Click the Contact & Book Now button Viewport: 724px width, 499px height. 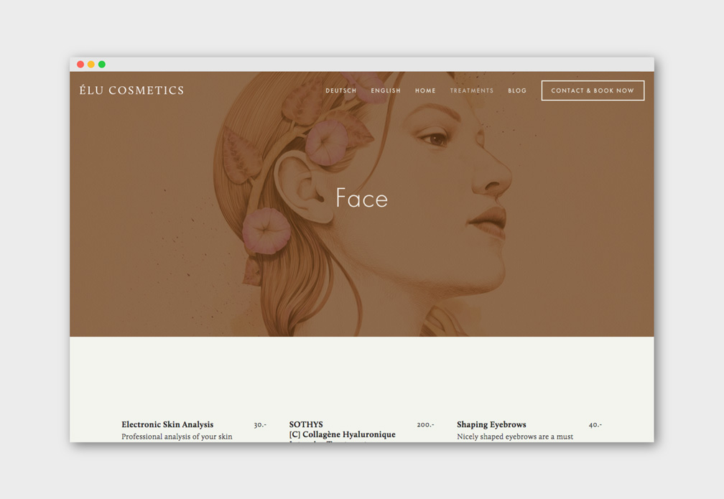click(x=593, y=90)
